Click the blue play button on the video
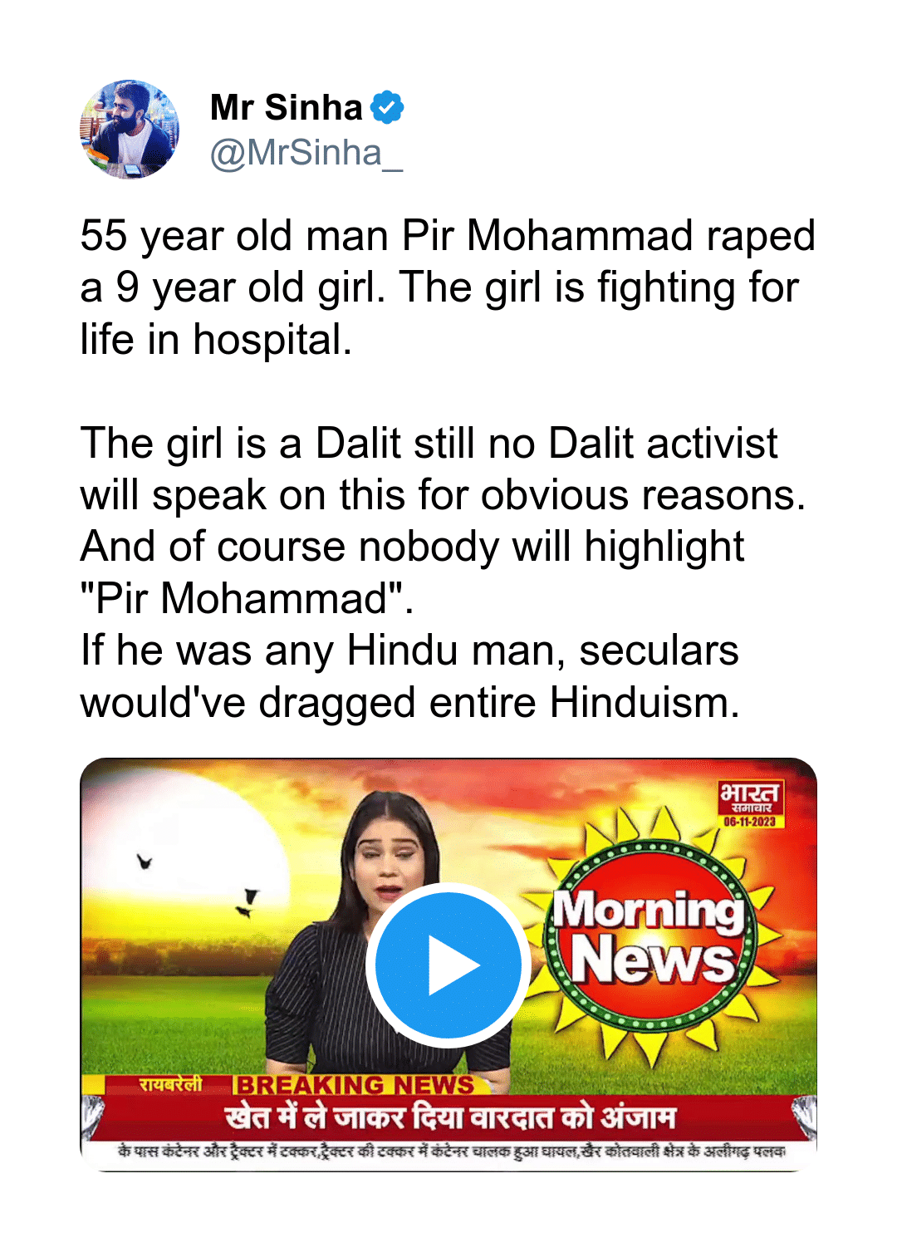This screenshot has width=897, height=1252. [448, 965]
